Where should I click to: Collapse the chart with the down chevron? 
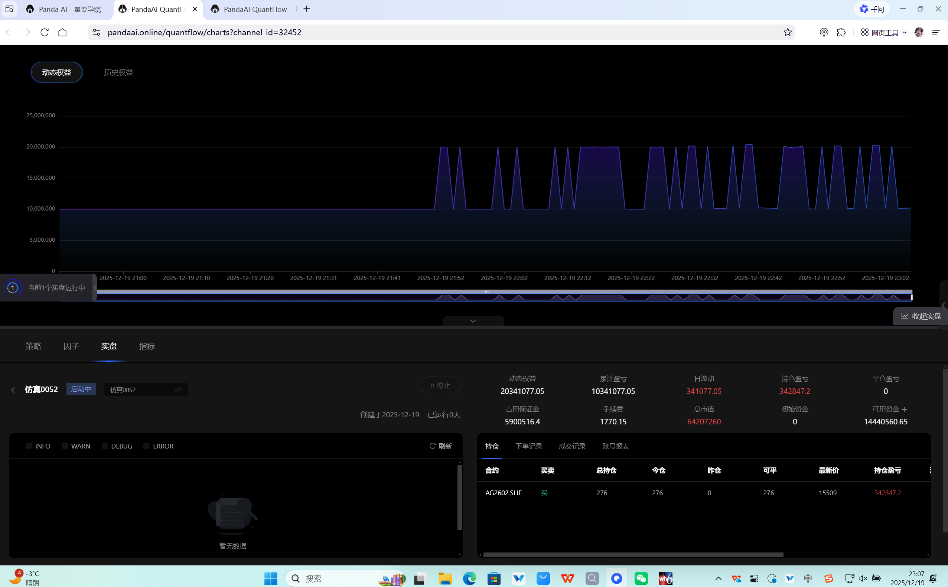[x=473, y=321]
